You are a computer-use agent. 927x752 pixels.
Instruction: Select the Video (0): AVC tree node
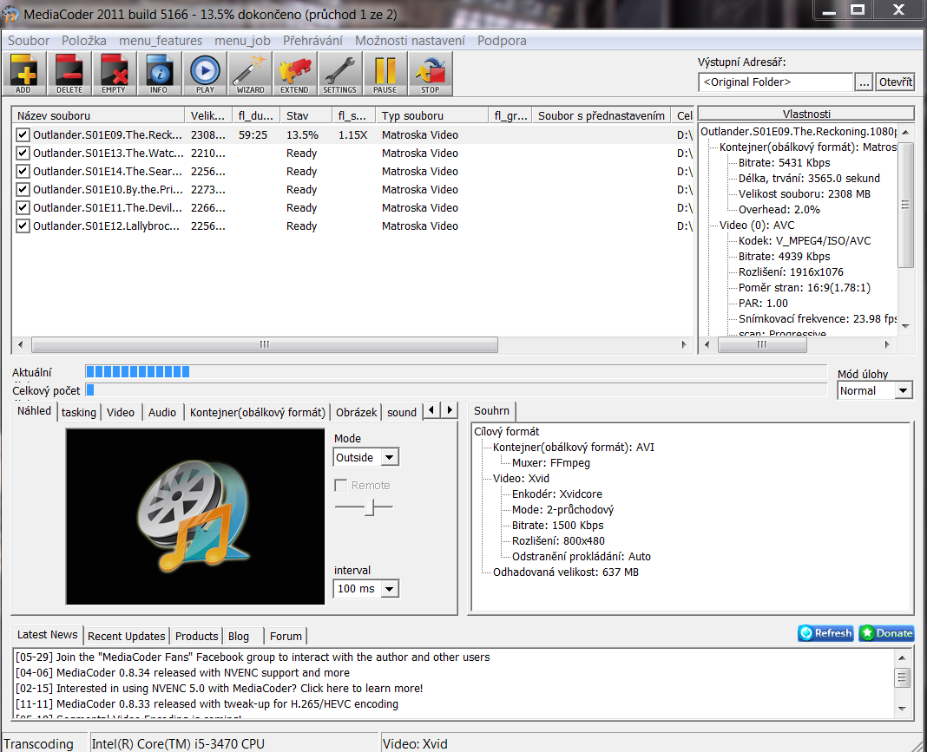pos(757,225)
